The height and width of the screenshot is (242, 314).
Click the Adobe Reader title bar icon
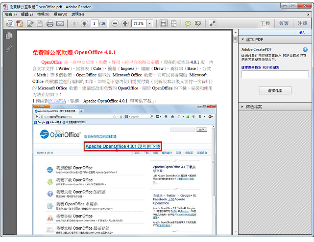click(5, 7)
